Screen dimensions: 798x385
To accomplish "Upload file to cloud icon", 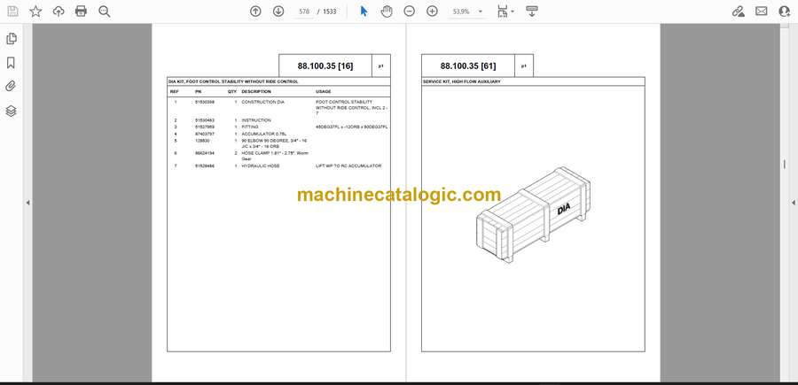I will click(59, 12).
